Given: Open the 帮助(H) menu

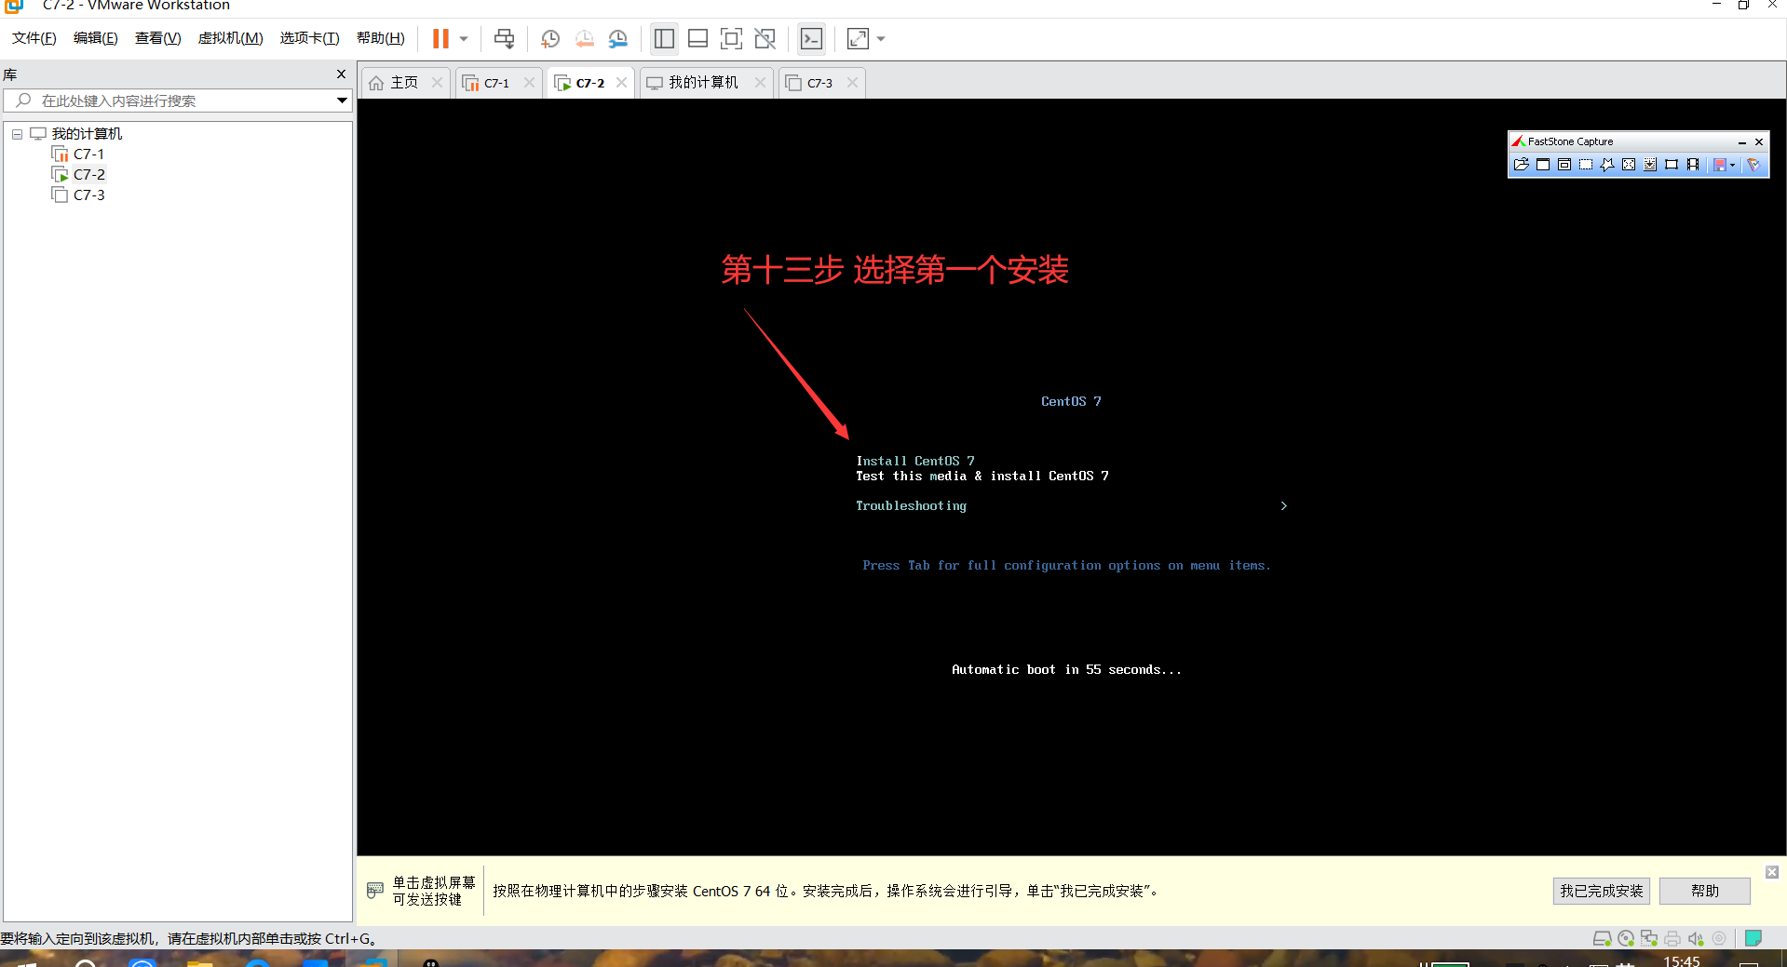Looking at the screenshot, I should (x=381, y=38).
